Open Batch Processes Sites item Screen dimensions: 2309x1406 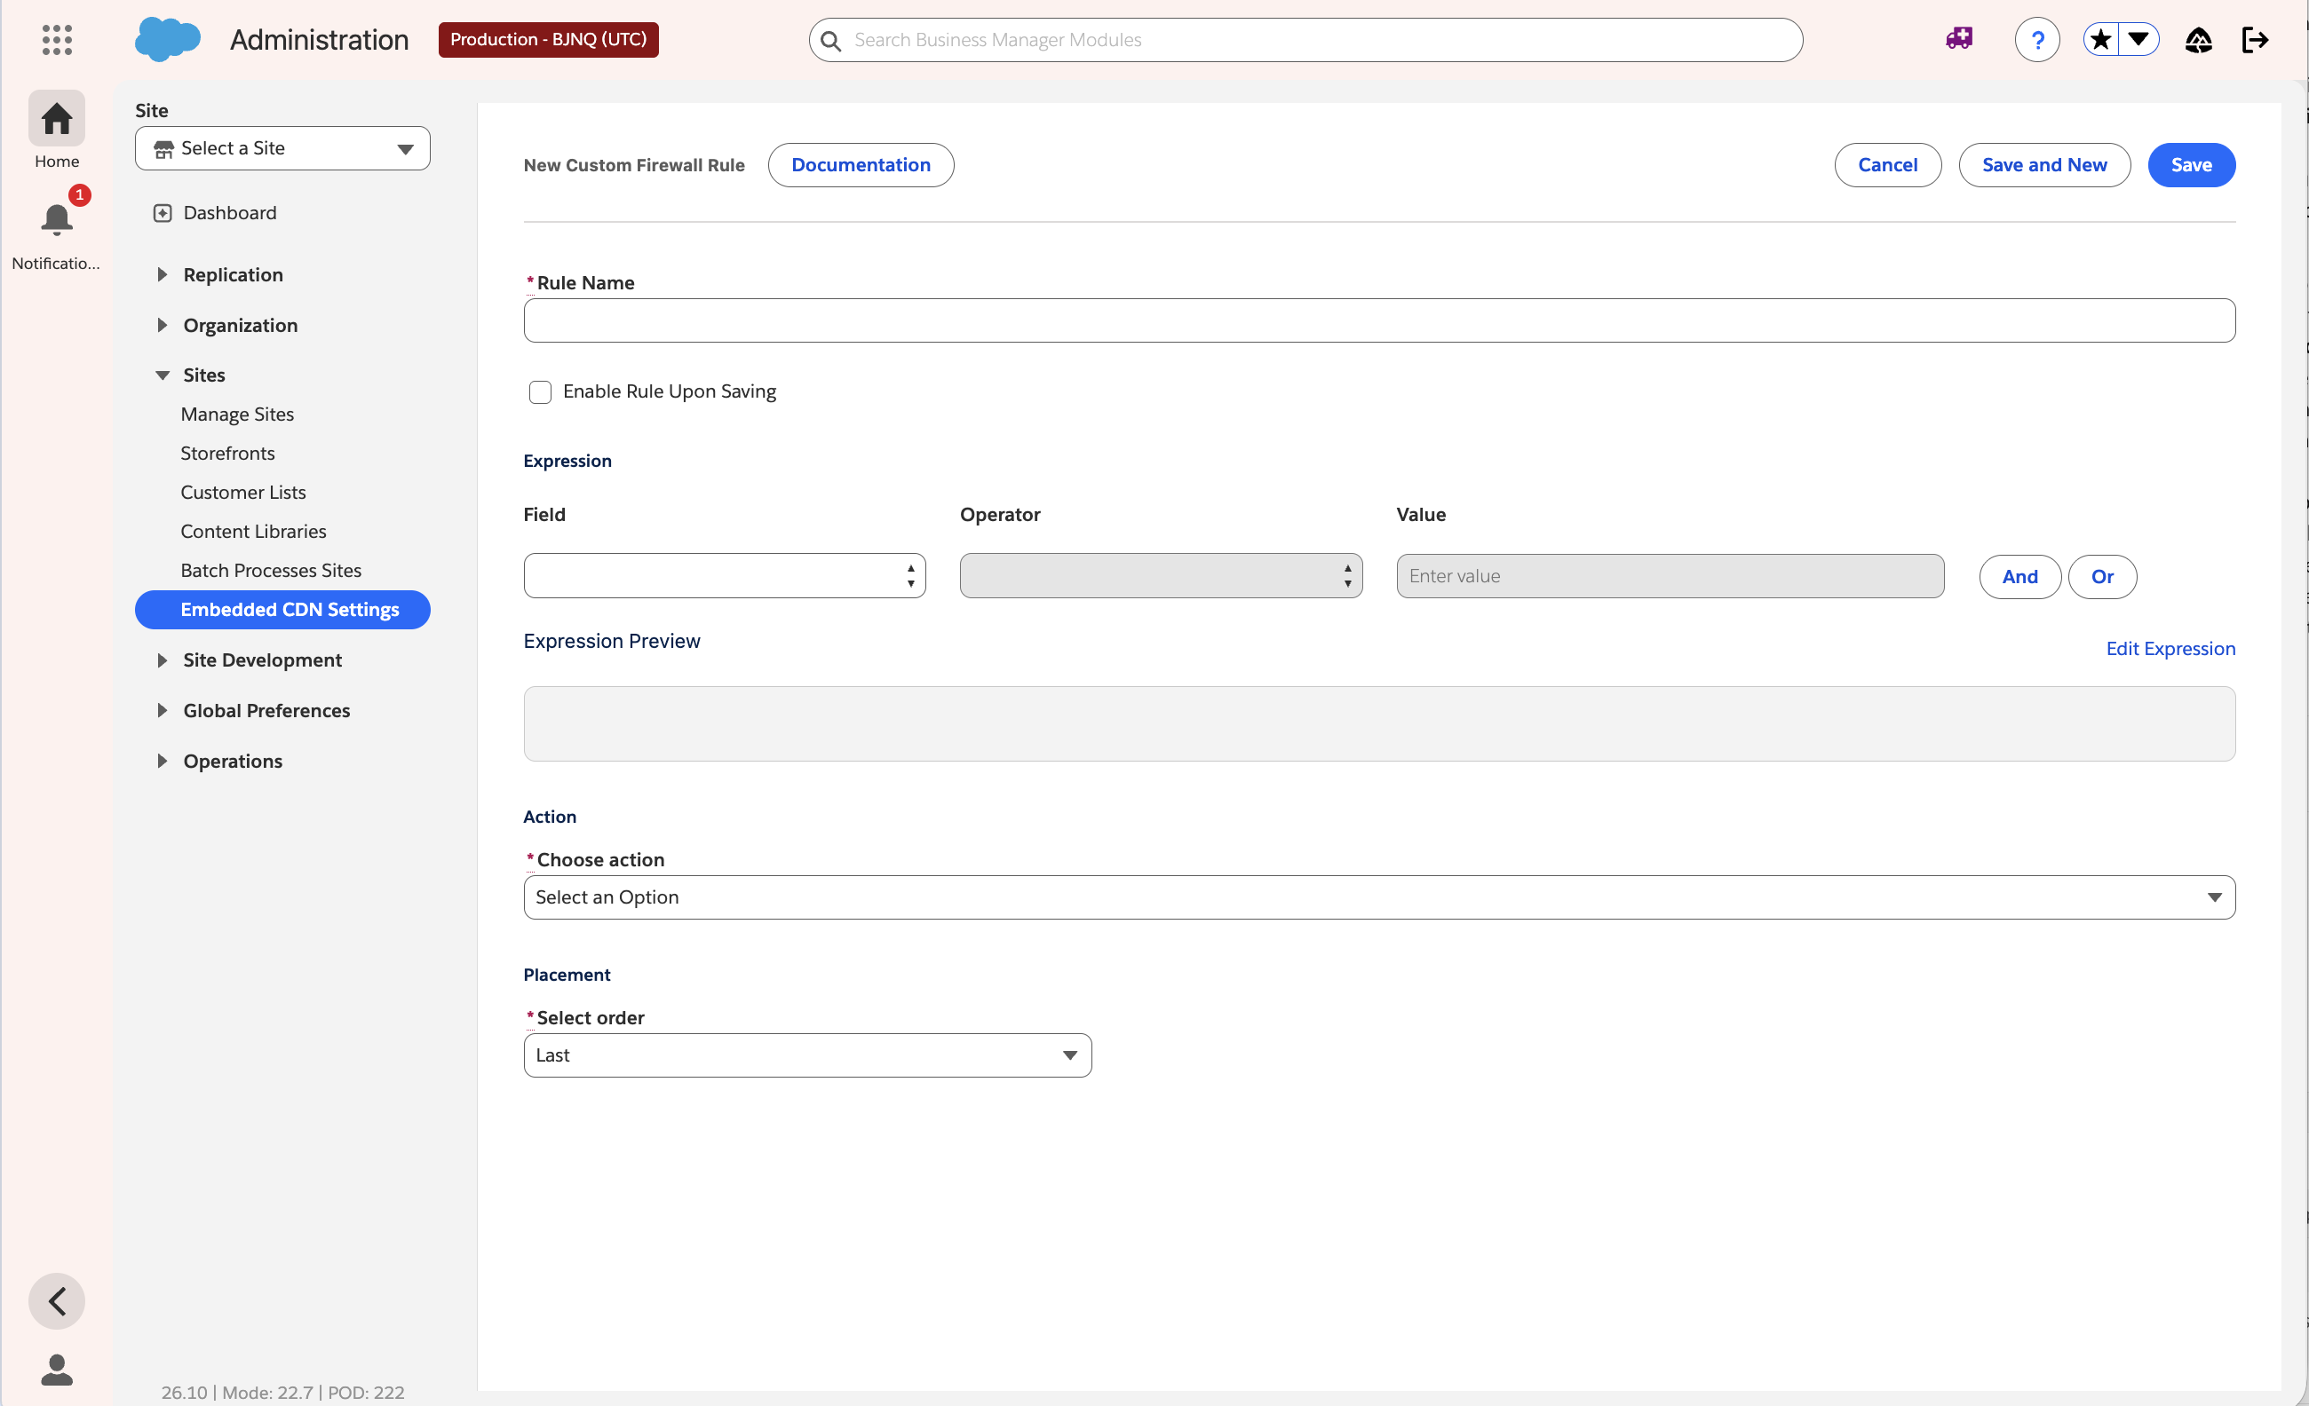(x=271, y=571)
